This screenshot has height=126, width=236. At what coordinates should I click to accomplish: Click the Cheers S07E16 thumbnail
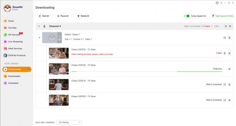coord(59,85)
